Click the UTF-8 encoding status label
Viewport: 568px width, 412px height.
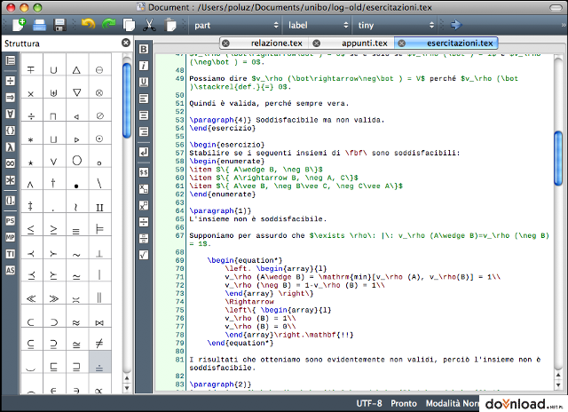(x=369, y=403)
